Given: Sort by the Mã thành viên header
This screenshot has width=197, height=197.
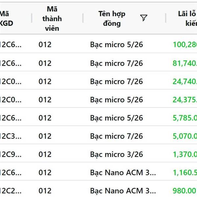Looking at the screenshot, I should tap(52, 18).
